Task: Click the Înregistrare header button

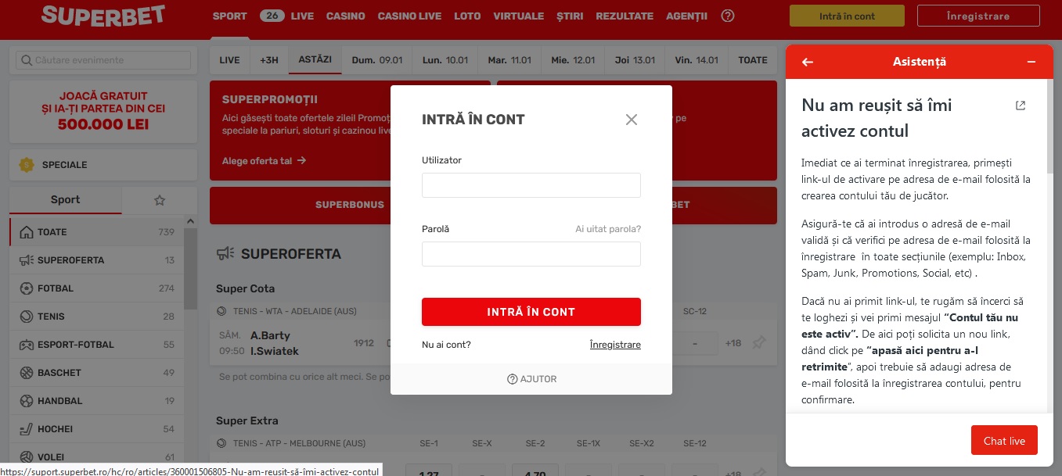Action: pyautogui.click(x=977, y=16)
